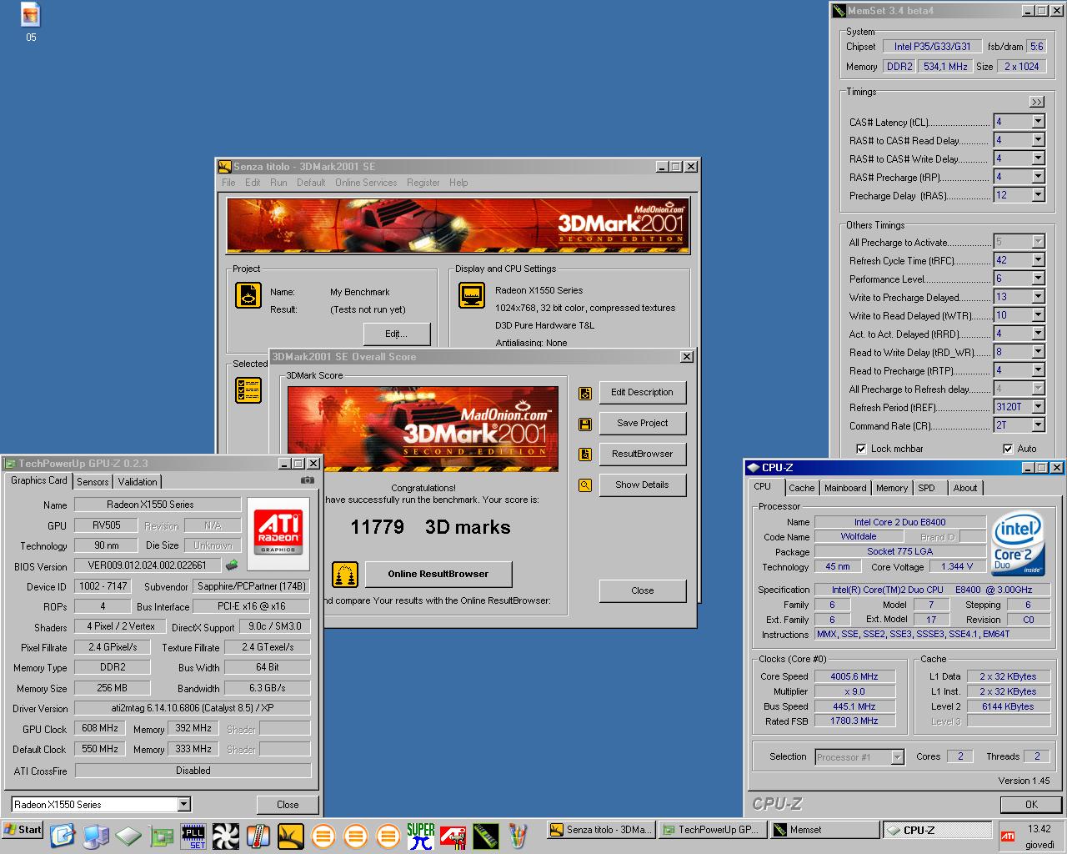Open the SPD tab in CPU-Z
Screen dimensions: 1067x854
click(927, 488)
